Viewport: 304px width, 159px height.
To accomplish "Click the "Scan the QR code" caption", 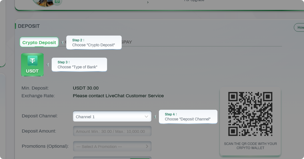I will (x=250, y=146).
